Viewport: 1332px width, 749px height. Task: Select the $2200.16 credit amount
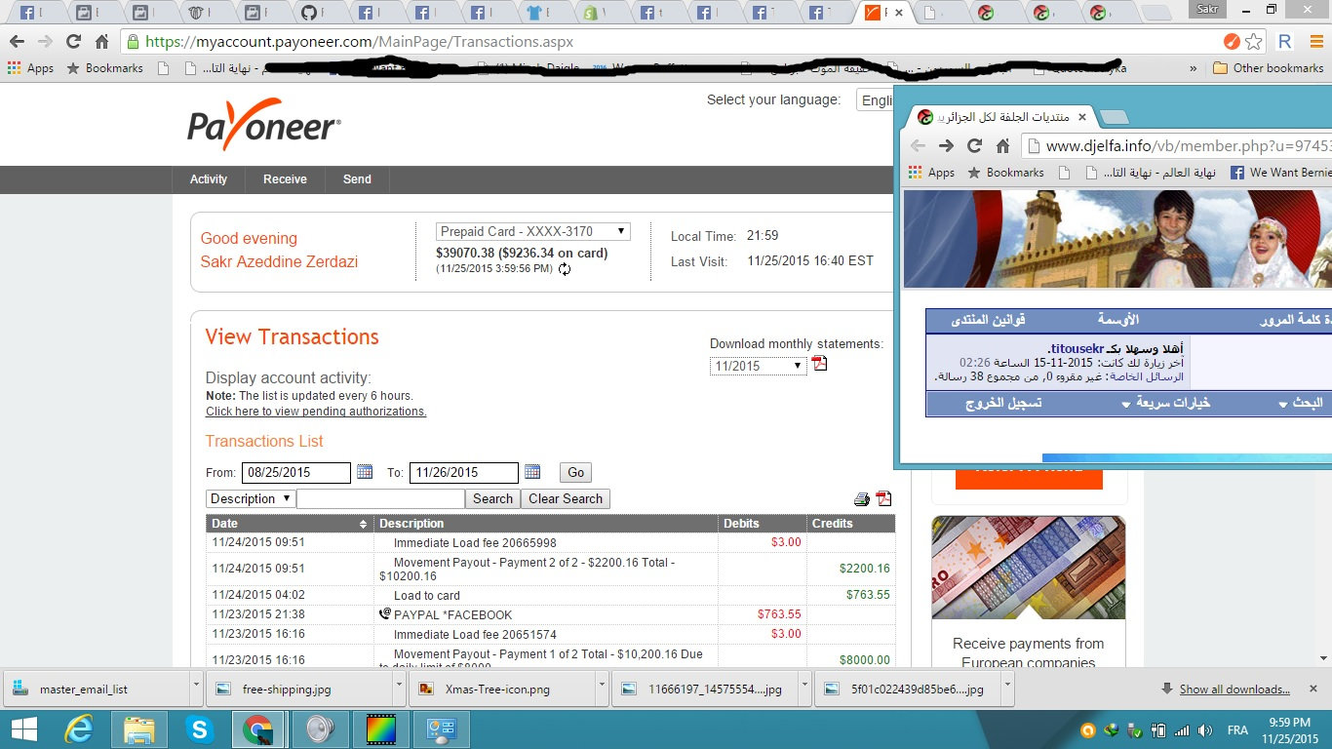(864, 569)
